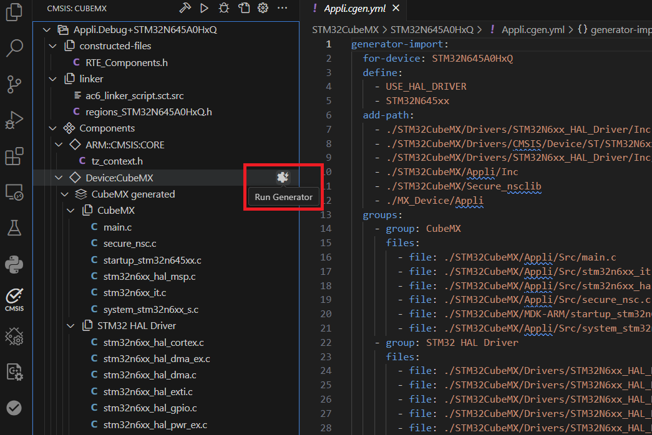The width and height of the screenshot is (652, 435).
Task: Run the application with the play icon
Action: [x=203, y=7]
